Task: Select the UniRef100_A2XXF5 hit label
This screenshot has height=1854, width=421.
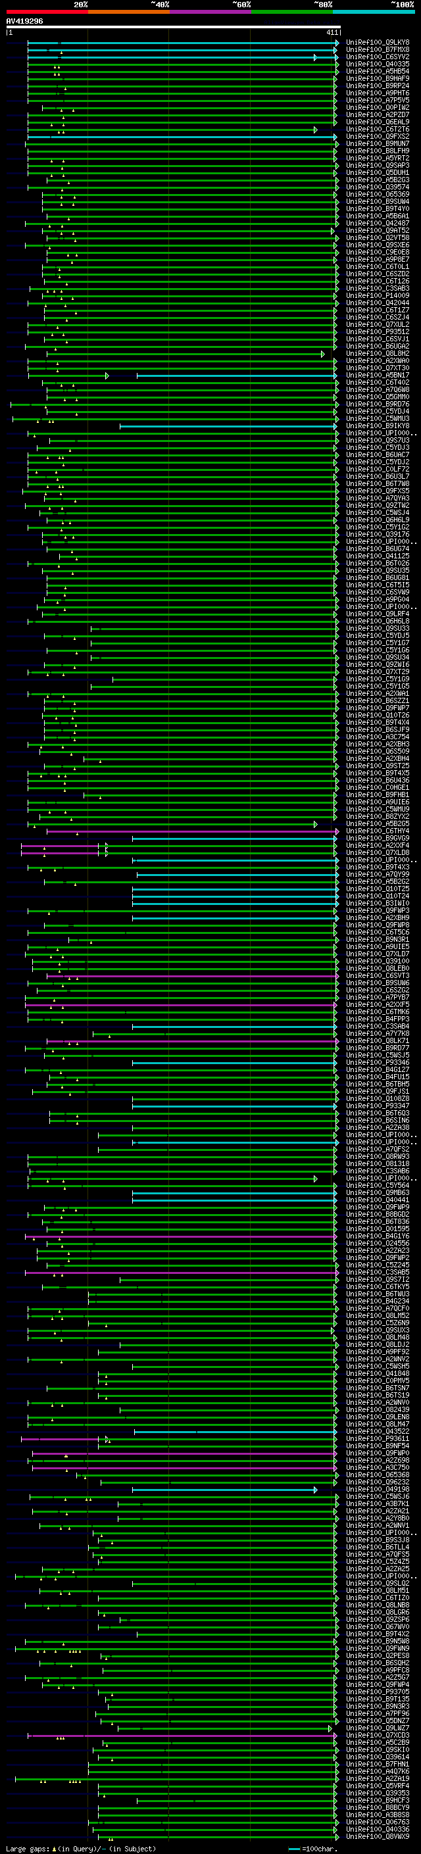Action: pyautogui.click(x=378, y=1005)
